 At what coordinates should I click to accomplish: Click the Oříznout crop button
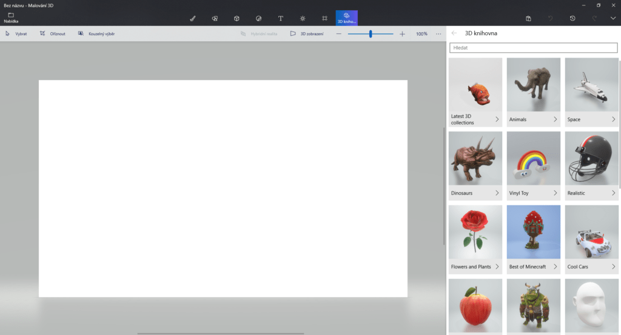[x=53, y=34]
